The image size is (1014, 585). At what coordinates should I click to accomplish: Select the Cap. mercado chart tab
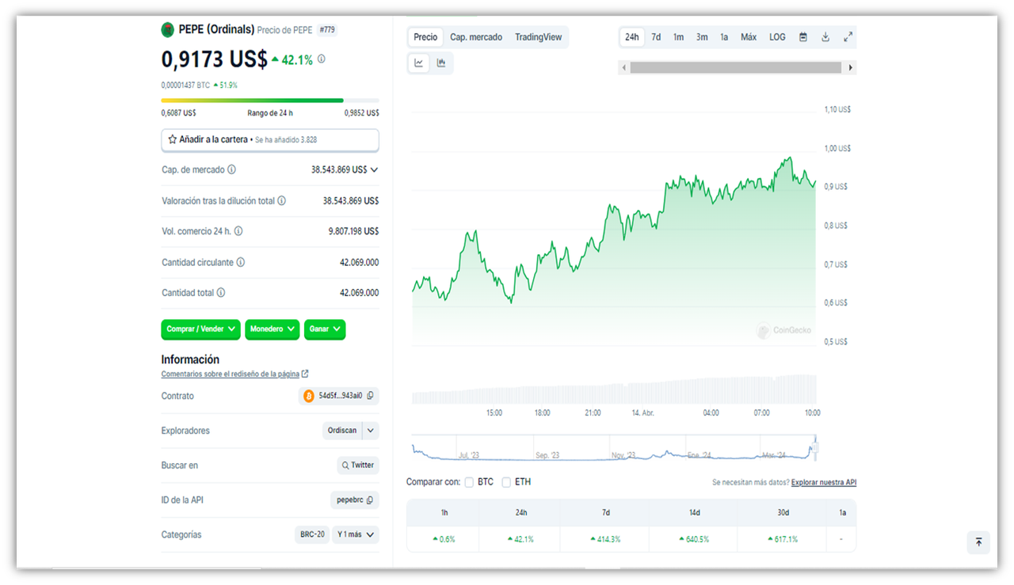[x=476, y=37]
